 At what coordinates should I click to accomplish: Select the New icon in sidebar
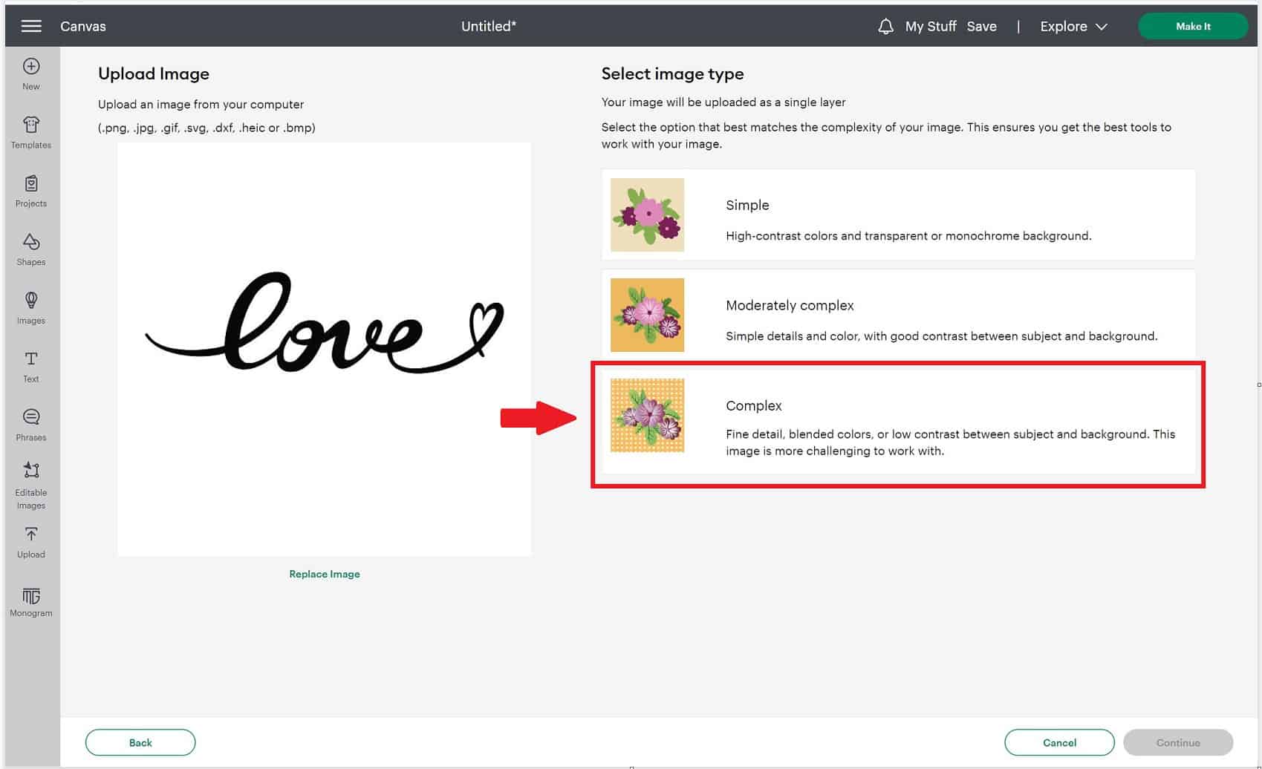(x=30, y=72)
